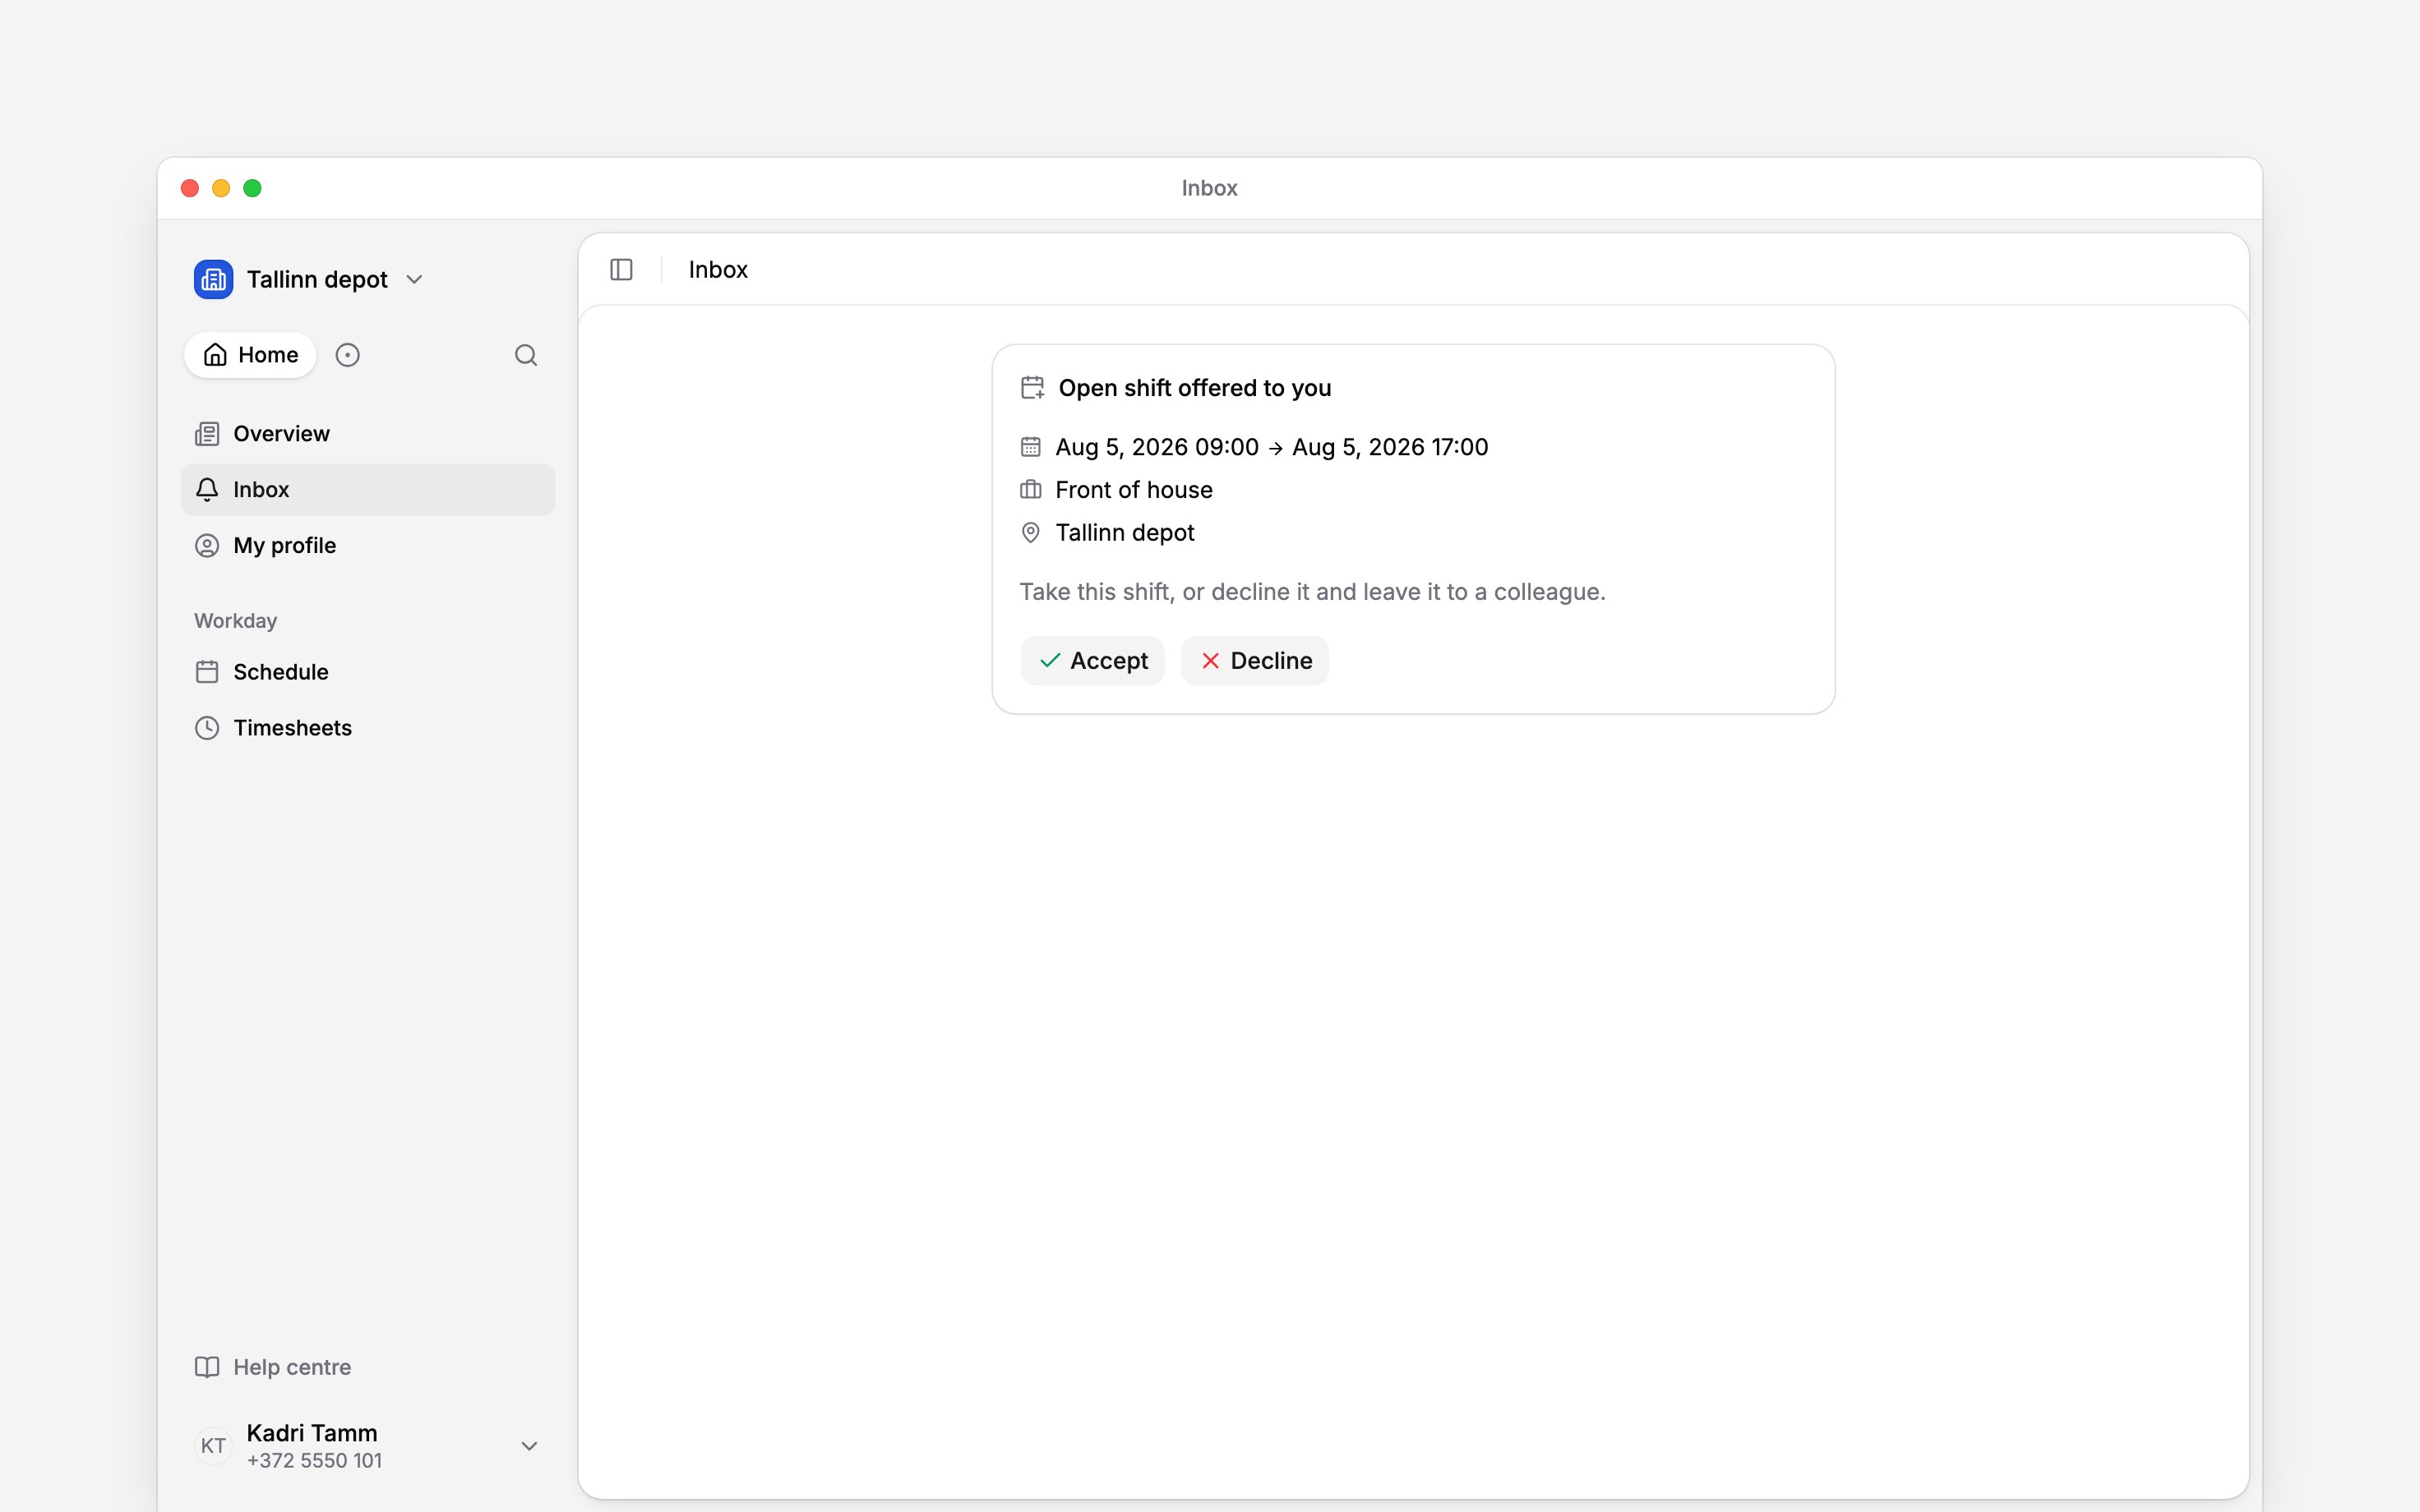Viewport: 2420px width, 1512px height.
Task: Click the Schedule calendar icon
Action: point(207,672)
